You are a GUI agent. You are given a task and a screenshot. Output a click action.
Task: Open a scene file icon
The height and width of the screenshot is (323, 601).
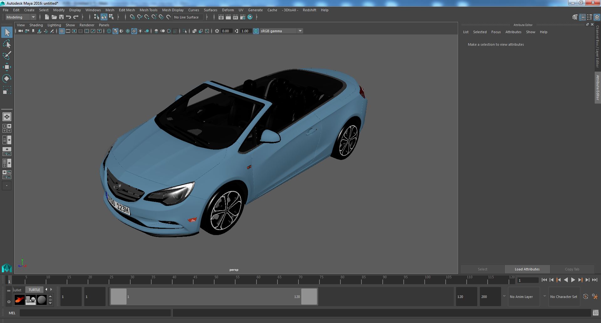click(54, 17)
